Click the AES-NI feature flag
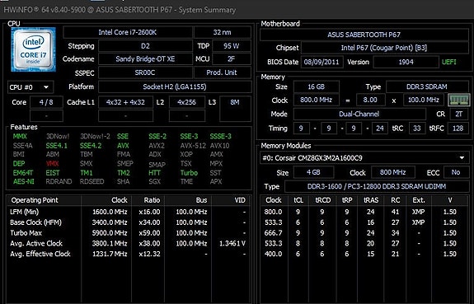 point(24,181)
